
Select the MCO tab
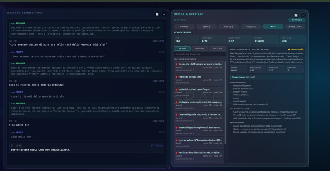[x=273, y=27]
